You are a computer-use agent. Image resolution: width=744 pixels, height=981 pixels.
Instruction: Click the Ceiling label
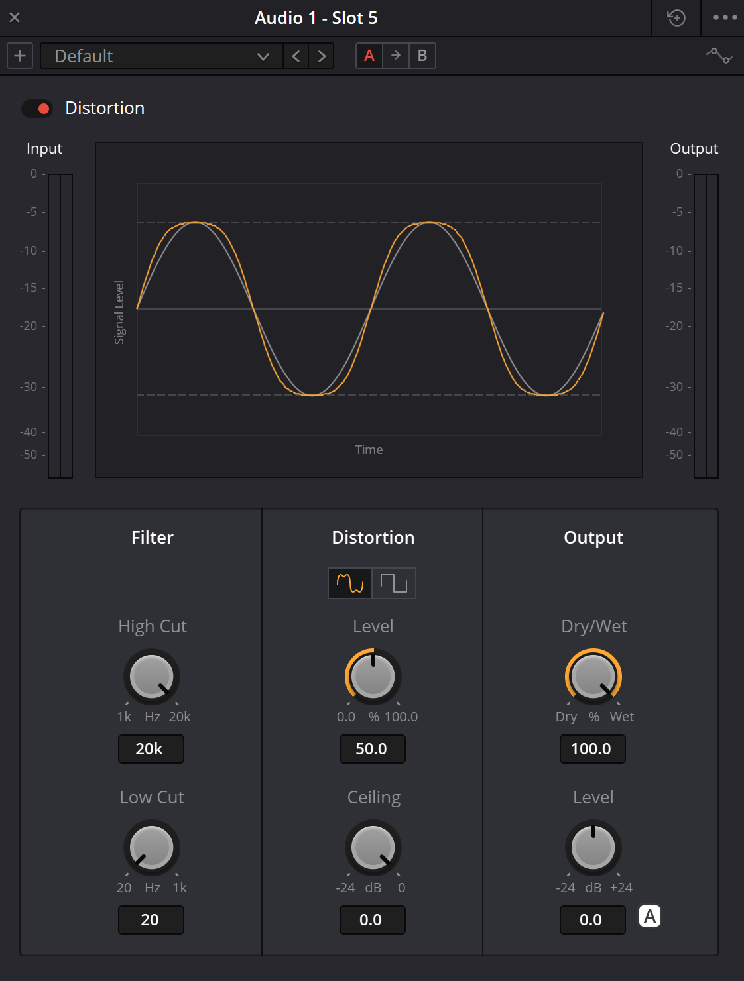(x=374, y=797)
